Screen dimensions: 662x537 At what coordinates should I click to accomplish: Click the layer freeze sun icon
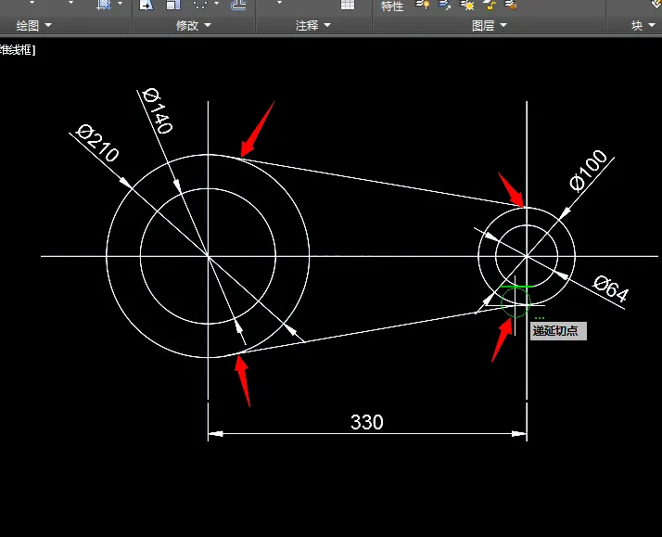[467, 5]
